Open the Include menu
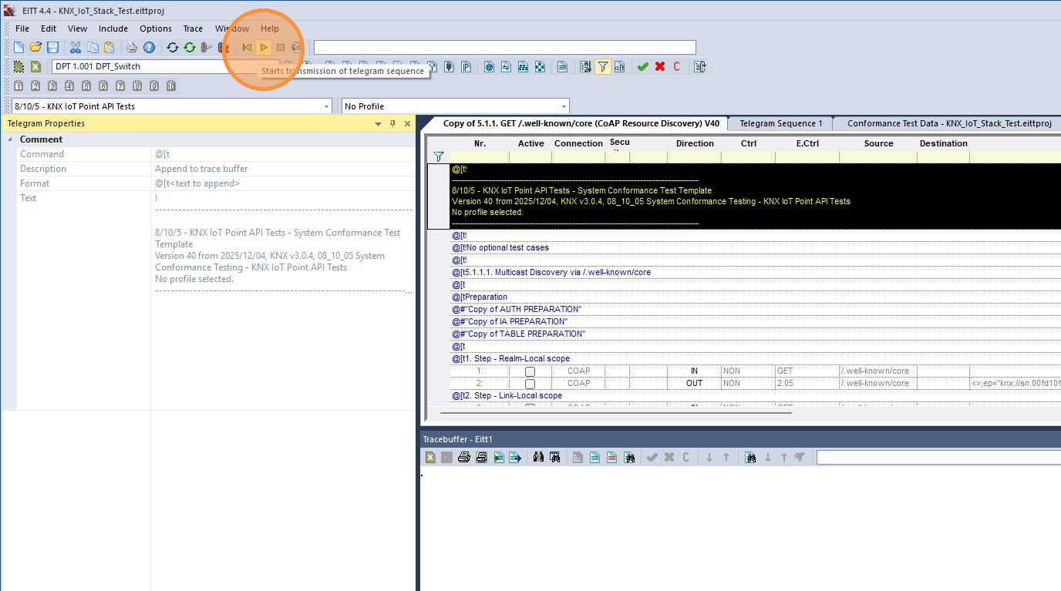Viewport: 1061px width, 591px height. (113, 29)
